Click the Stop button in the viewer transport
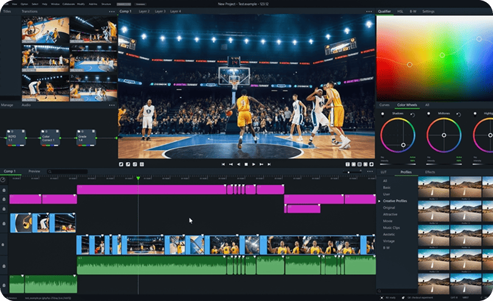The height and width of the screenshot is (301, 493). coord(246,165)
